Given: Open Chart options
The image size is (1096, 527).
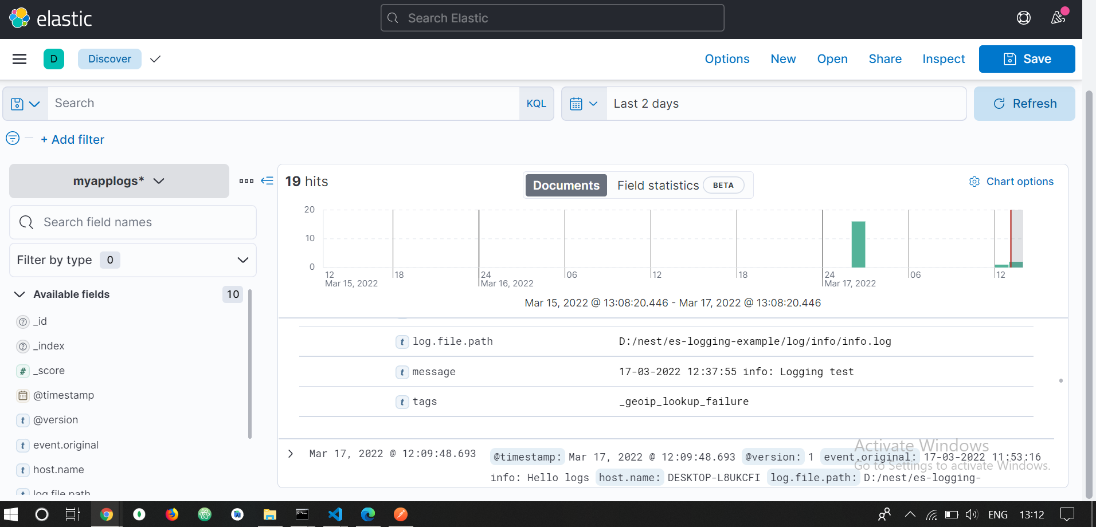Looking at the screenshot, I should click(x=1011, y=182).
